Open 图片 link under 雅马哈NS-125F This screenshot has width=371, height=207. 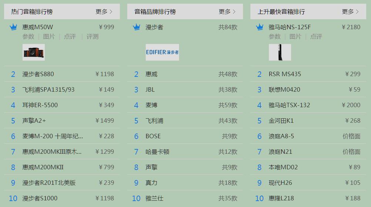pyautogui.click(x=295, y=37)
